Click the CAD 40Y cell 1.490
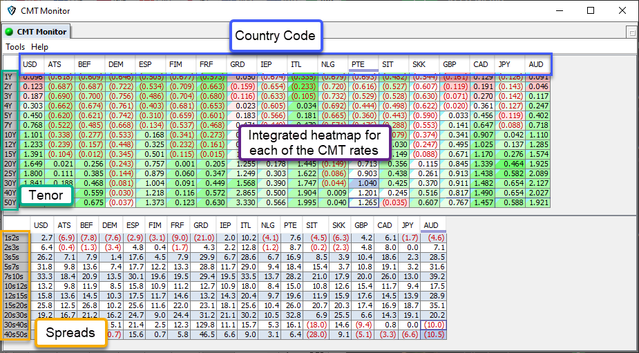 [x=482, y=193]
